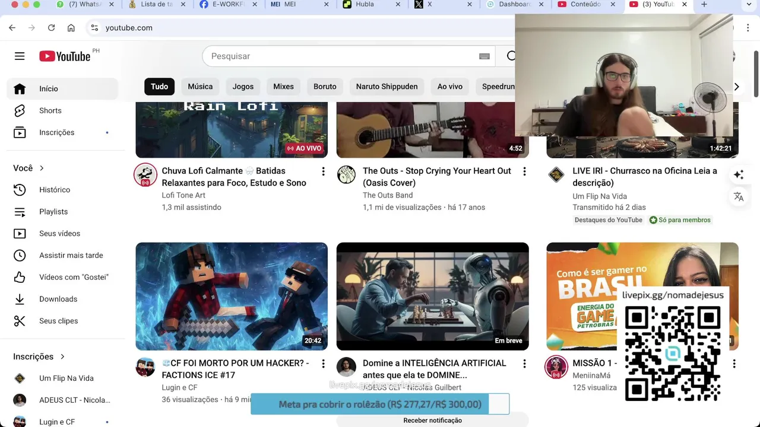Open Histórico in the sidebar

pos(63,190)
